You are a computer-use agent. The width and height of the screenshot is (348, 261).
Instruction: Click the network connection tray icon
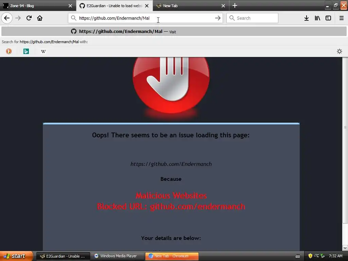[316, 256]
